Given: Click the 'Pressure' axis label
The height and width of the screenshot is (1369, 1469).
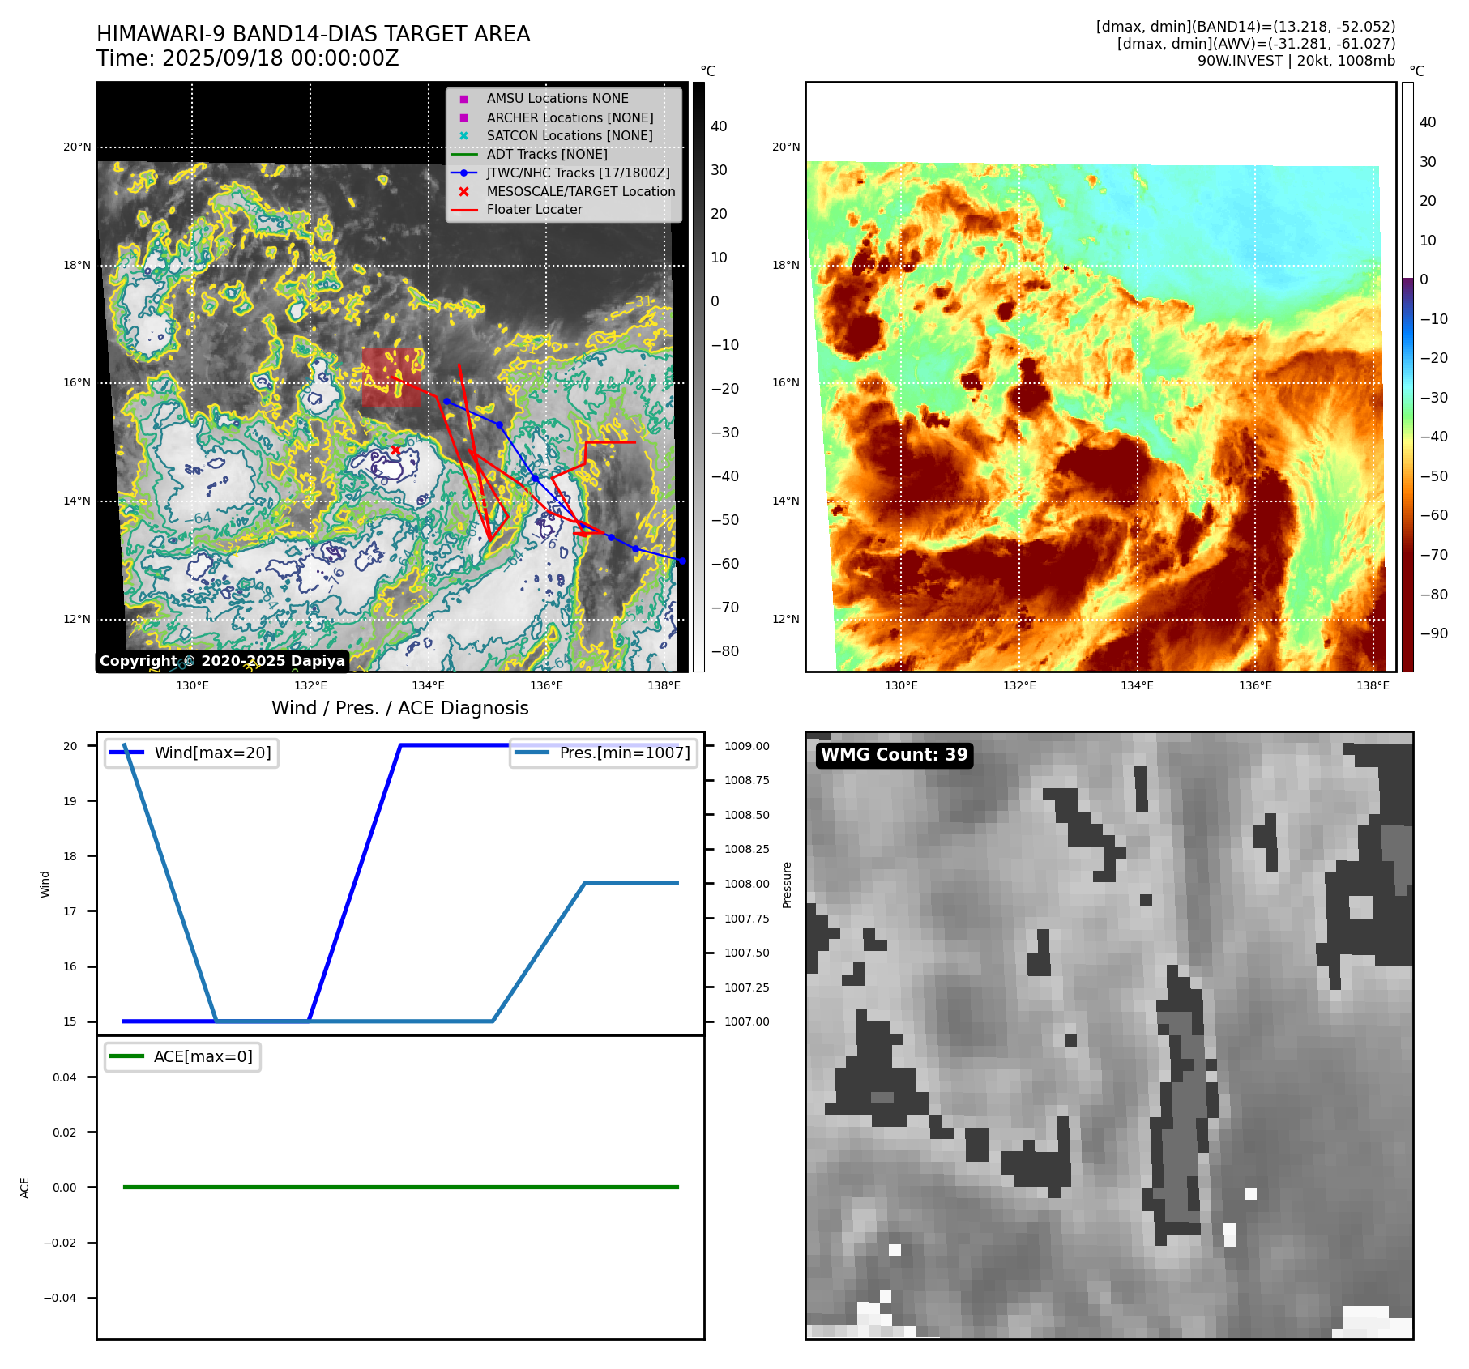Looking at the screenshot, I should click(x=787, y=885).
